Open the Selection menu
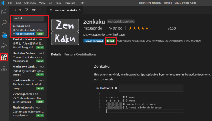Viewport: 212px width, 121px height. pos(30,3)
